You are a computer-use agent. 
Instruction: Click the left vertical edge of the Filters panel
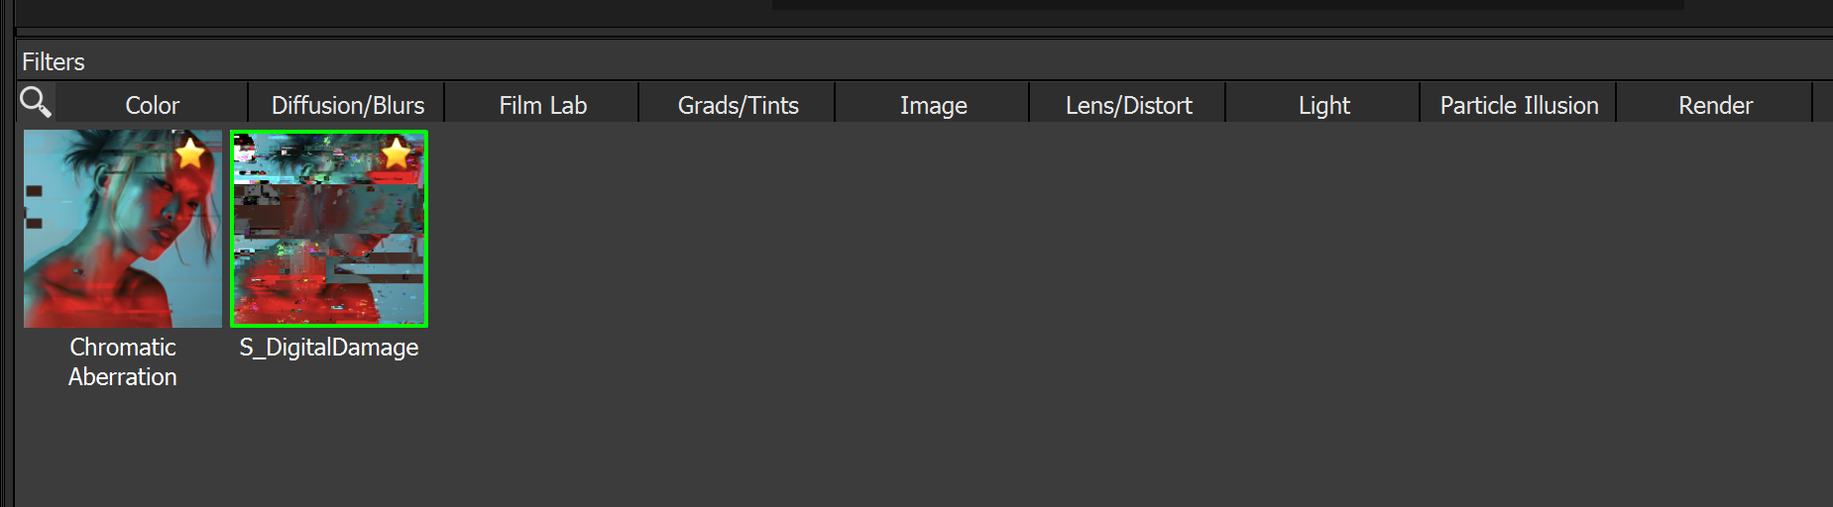9,297
